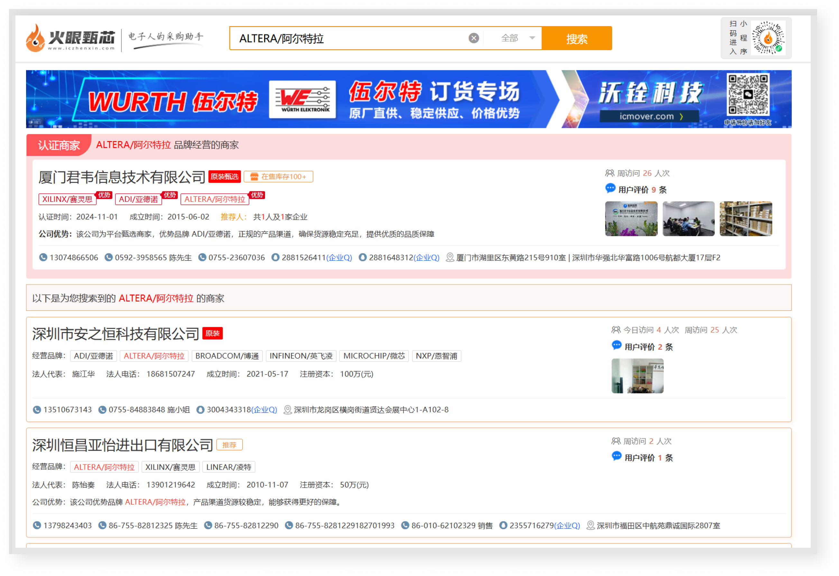Viewport: 839px width, 576px height.
Task: Click the location pin before 厦门市湖里区 address
Action: pos(450,257)
